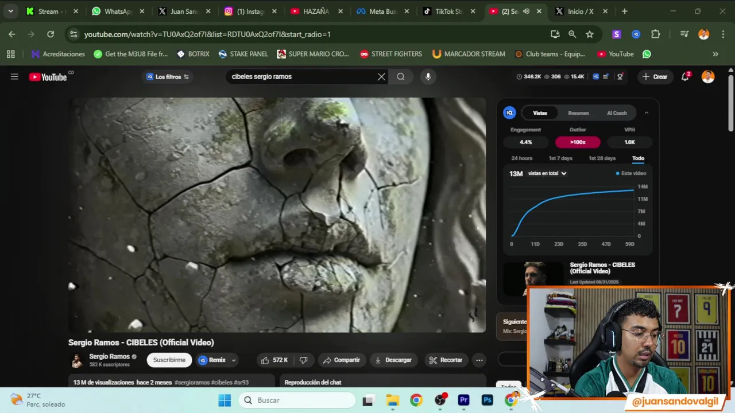Open the notifications bell
The image size is (735, 413).
click(685, 77)
